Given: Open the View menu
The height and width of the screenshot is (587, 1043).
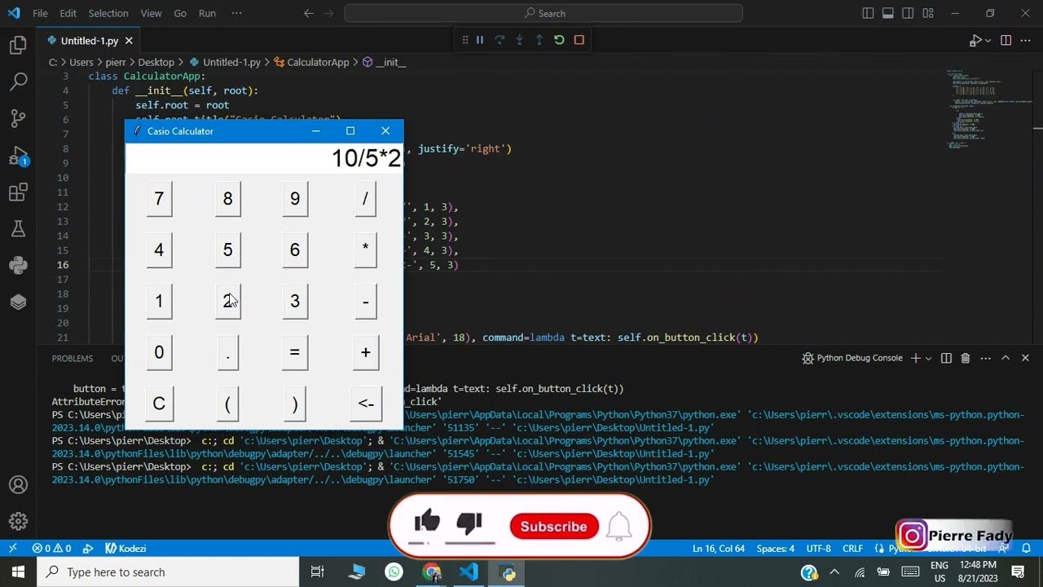Looking at the screenshot, I should (151, 13).
